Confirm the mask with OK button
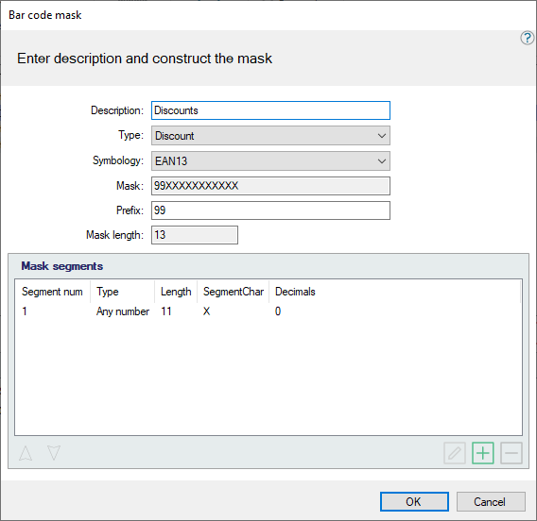 pos(414,501)
